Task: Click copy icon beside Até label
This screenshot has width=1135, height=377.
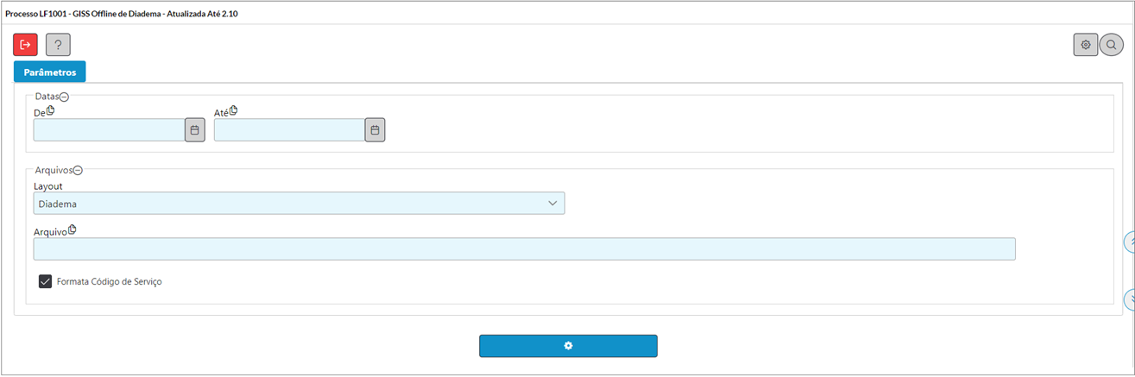Action: [234, 110]
